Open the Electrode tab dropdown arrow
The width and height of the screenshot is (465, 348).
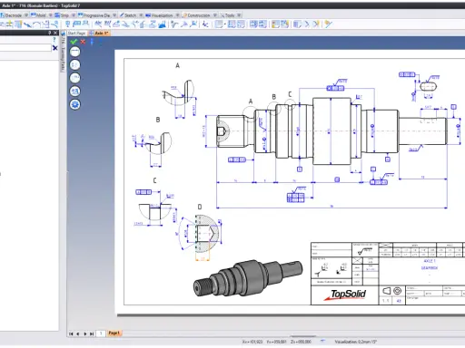coord(26,14)
